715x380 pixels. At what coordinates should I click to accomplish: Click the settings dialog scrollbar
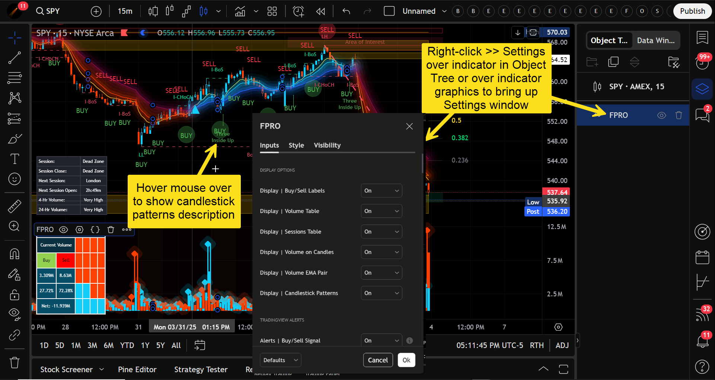click(422, 164)
